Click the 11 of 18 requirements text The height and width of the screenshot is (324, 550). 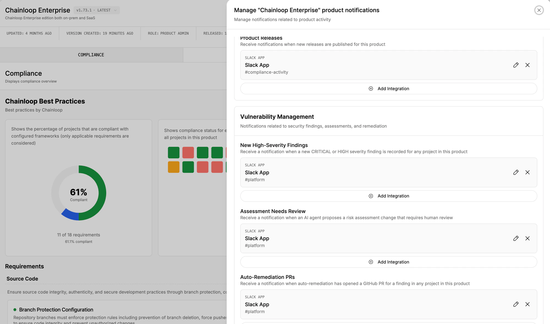click(x=79, y=235)
